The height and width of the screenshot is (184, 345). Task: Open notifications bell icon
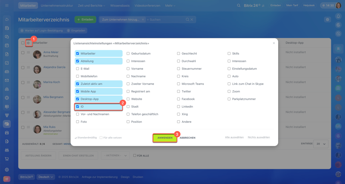[x=338, y=16]
